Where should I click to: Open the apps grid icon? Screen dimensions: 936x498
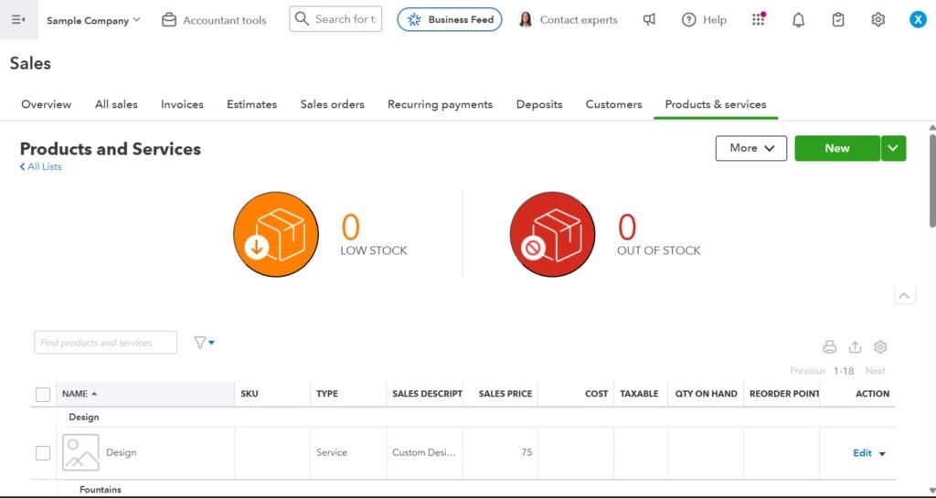coord(758,19)
